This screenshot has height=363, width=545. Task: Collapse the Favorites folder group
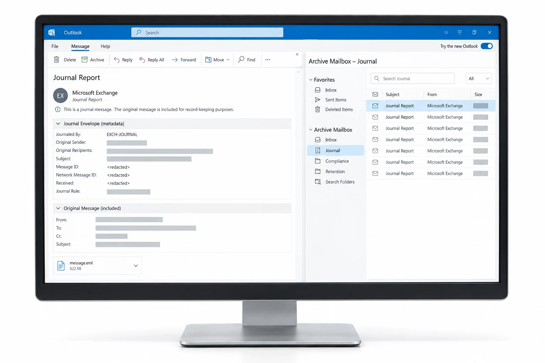(311, 80)
